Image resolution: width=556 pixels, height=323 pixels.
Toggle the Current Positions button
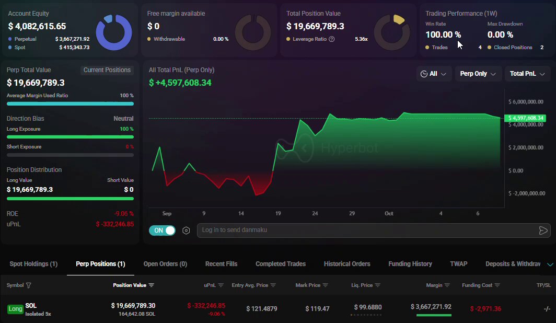pyautogui.click(x=107, y=70)
